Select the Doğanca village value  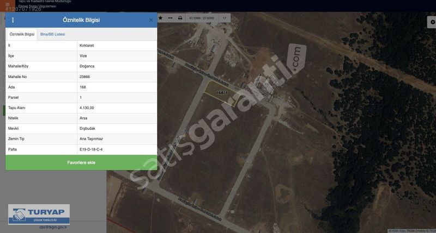click(x=87, y=66)
